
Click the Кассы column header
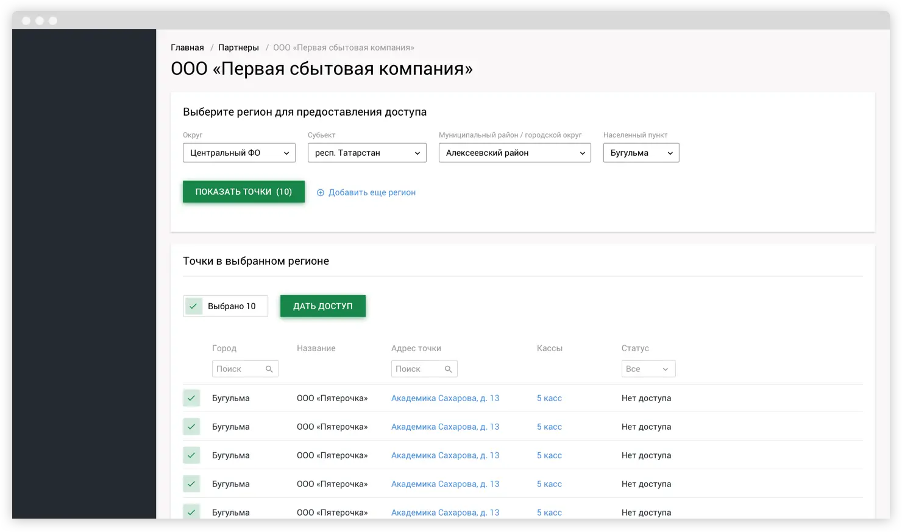[x=550, y=348]
